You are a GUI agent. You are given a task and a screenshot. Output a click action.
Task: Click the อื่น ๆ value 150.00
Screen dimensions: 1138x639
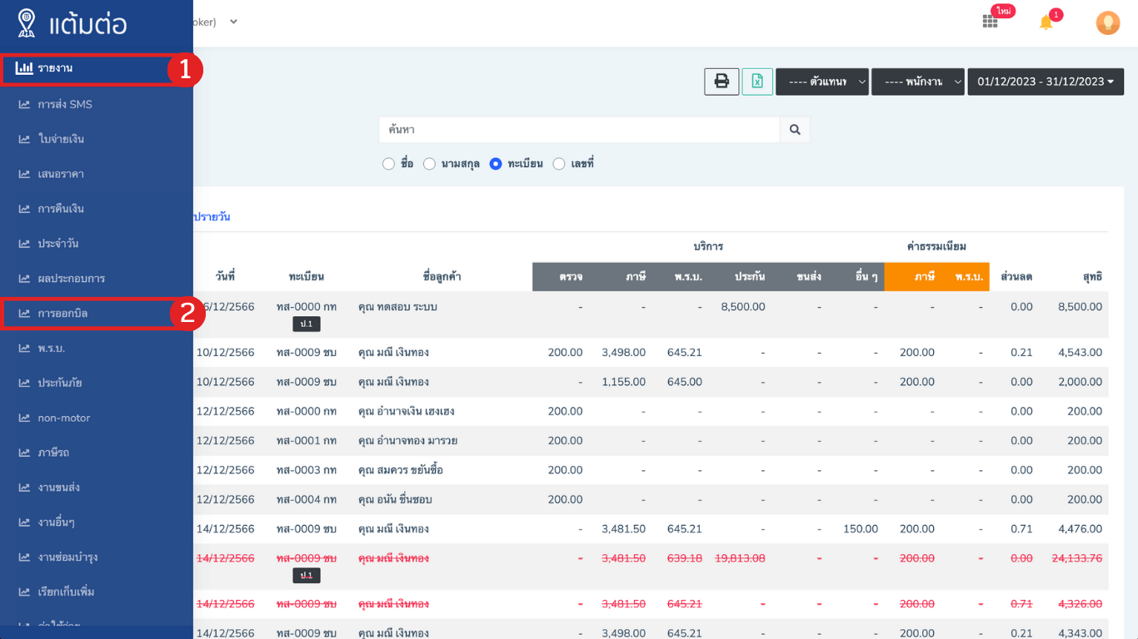[x=861, y=529]
